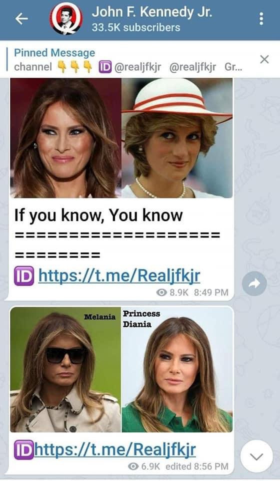Screen dimensions: 280x481
Task: Tap the eye views icon showing 8.9K
Action: click(161, 292)
